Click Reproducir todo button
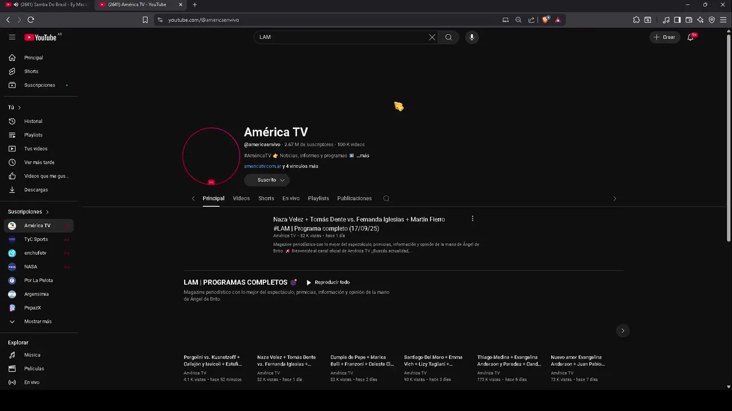732x411 pixels. pos(328,283)
